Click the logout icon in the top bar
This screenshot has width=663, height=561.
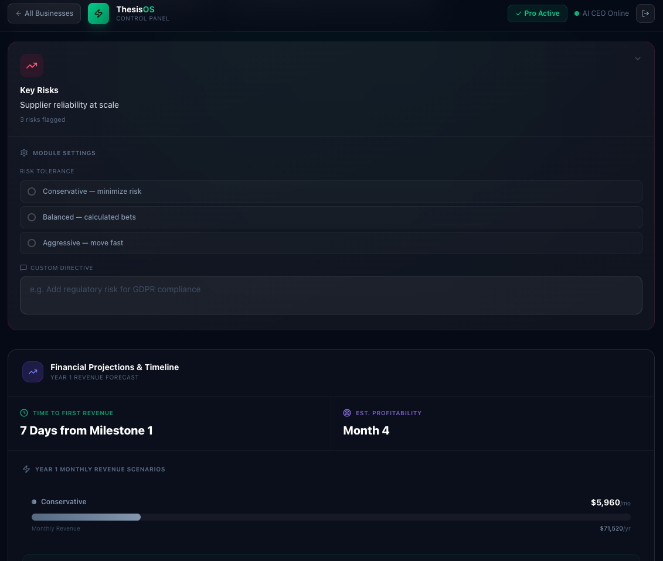(645, 13)
